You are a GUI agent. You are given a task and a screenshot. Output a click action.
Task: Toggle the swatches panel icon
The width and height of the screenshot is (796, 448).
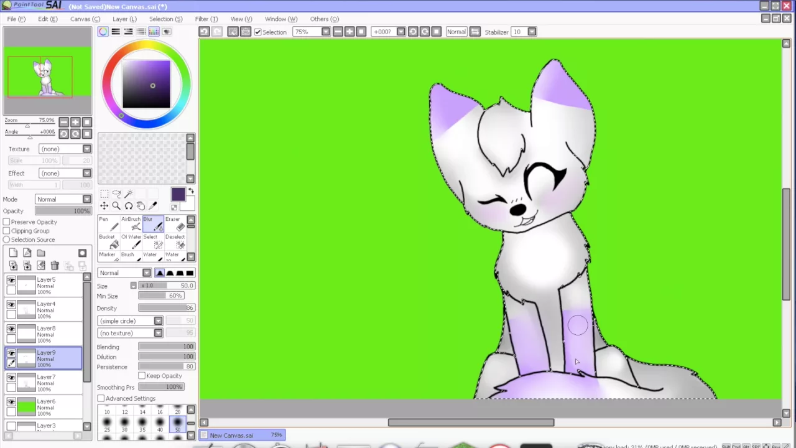coord(154,32)
